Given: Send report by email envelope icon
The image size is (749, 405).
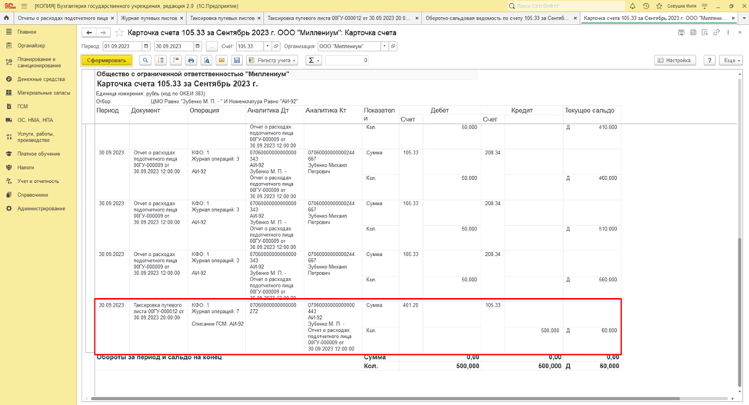Looking at the screenshot, I should point(221,61).
